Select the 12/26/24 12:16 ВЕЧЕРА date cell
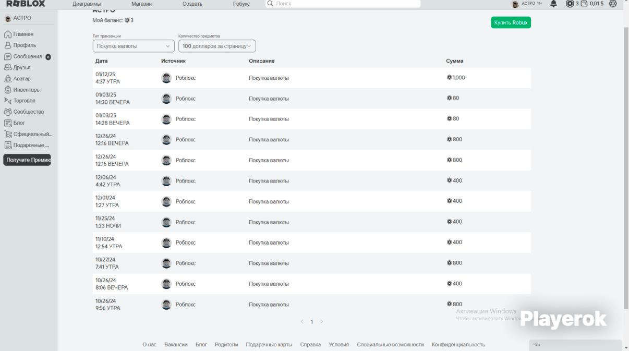 click(112, 140)
